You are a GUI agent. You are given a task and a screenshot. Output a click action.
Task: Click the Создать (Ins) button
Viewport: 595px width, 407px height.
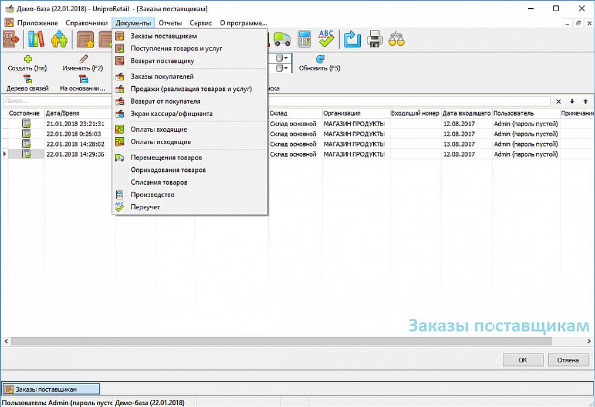pyautogui.click(x=28, y=63)
